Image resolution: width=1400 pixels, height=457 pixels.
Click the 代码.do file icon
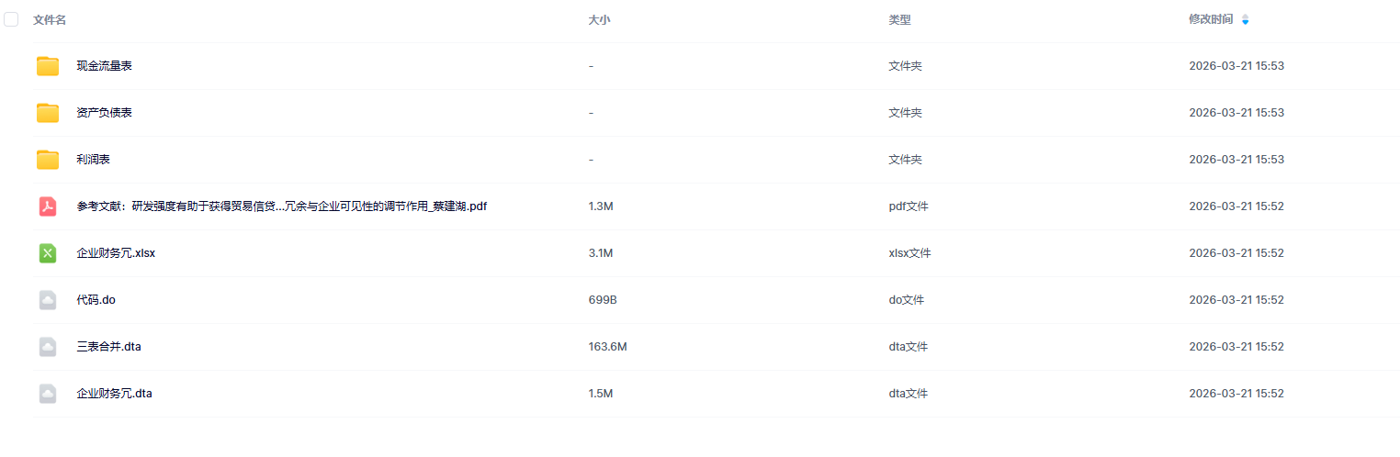[48, 300]
